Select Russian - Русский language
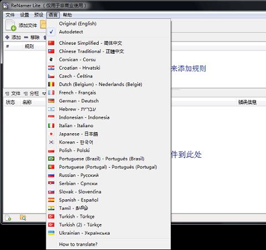 pyautogui.click(x=109, y=175)
